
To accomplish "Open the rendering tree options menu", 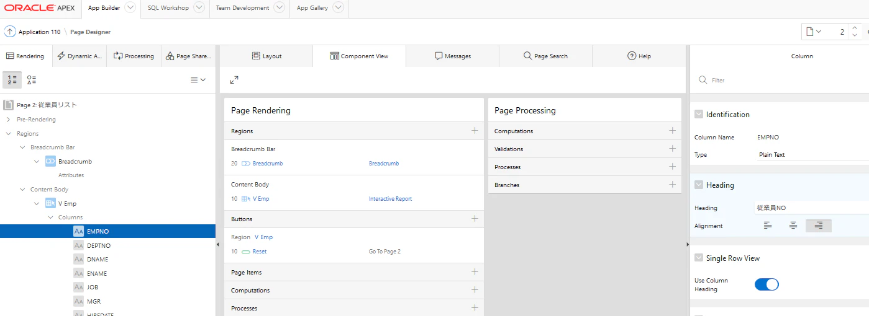I will 198,80.
